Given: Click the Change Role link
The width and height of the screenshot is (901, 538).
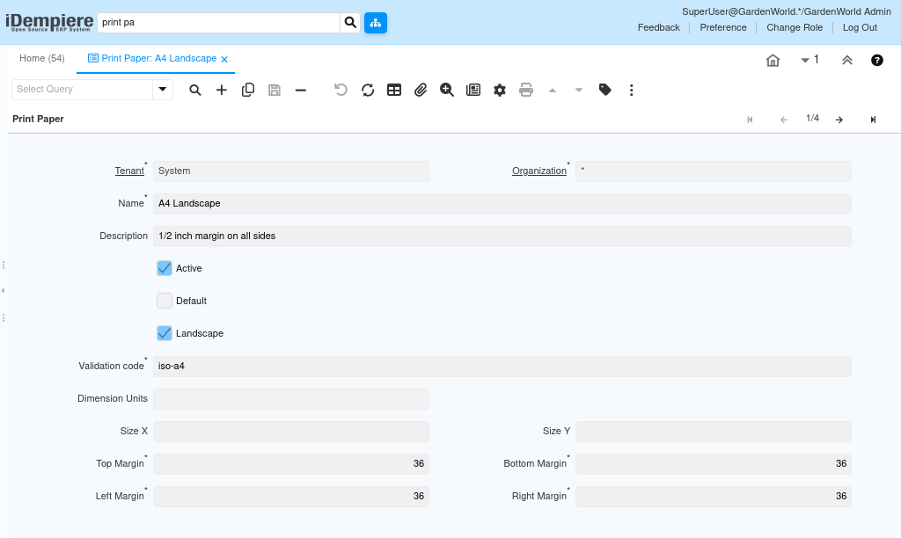Looking at the screenshot, I should point(795,27).
